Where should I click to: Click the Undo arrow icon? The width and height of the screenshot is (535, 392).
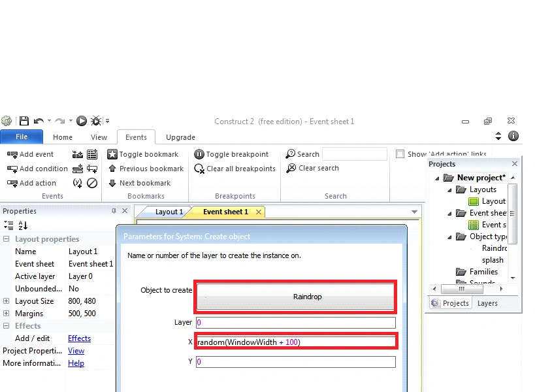tap(39, 121)
